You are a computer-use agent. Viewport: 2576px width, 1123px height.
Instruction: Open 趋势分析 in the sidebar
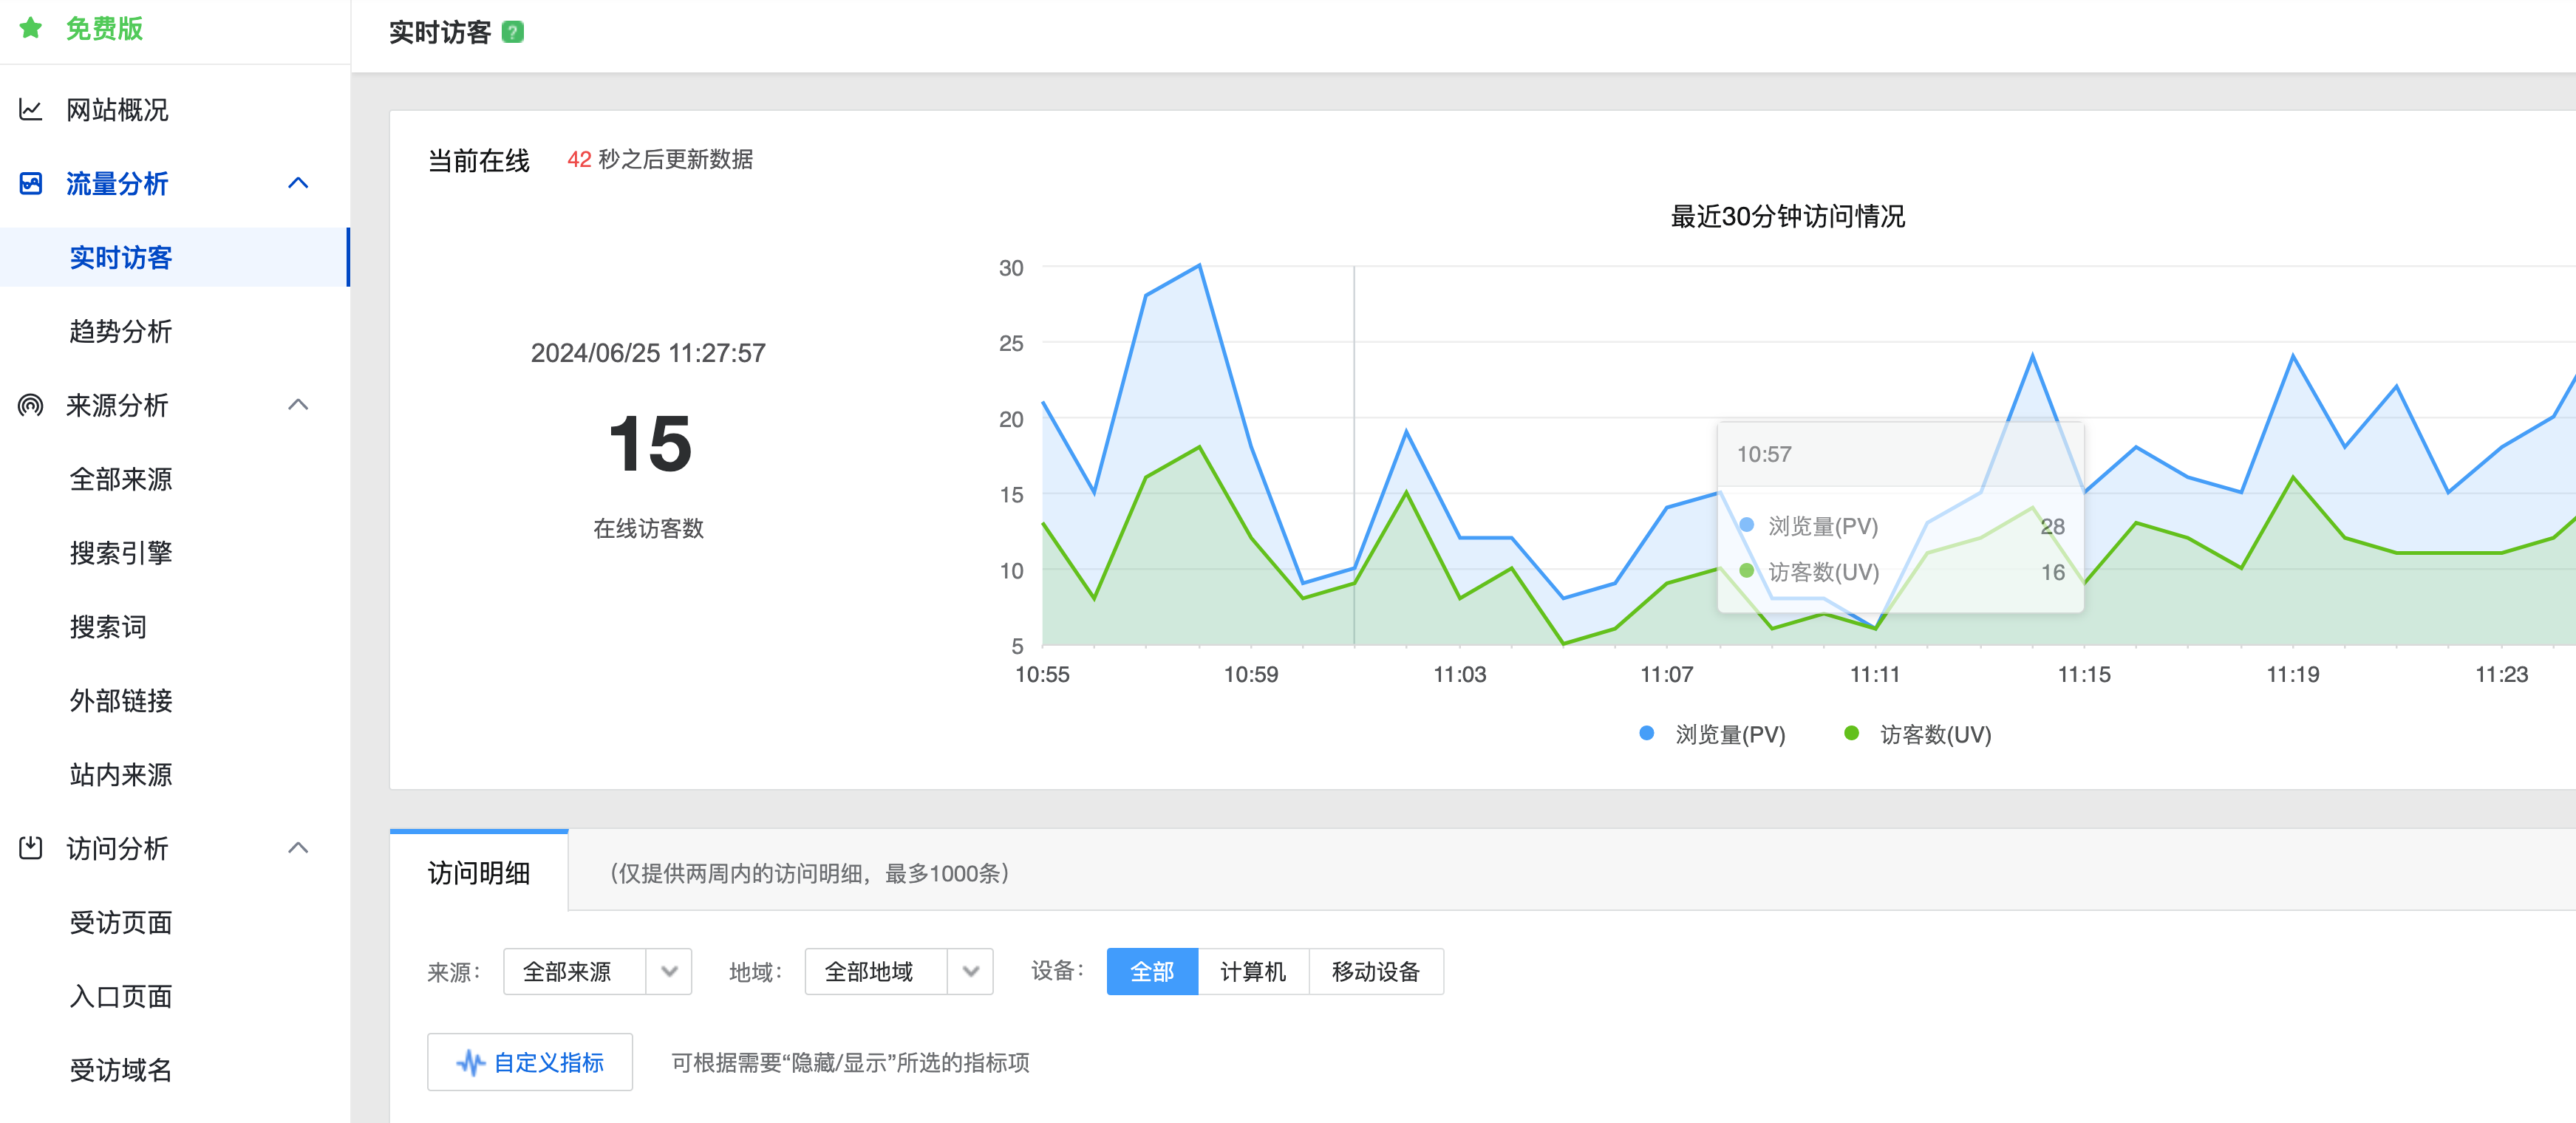click(121, 331)
